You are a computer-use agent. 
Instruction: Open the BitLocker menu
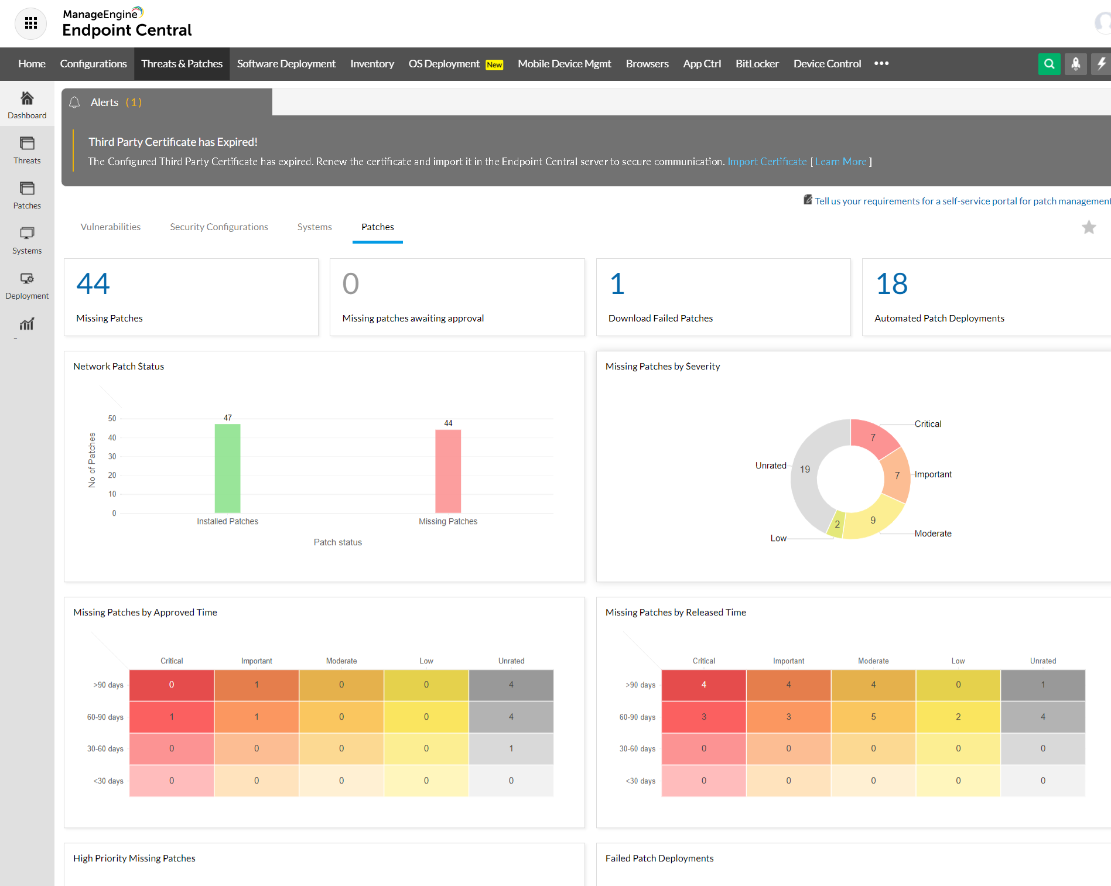tap(757, 64)
